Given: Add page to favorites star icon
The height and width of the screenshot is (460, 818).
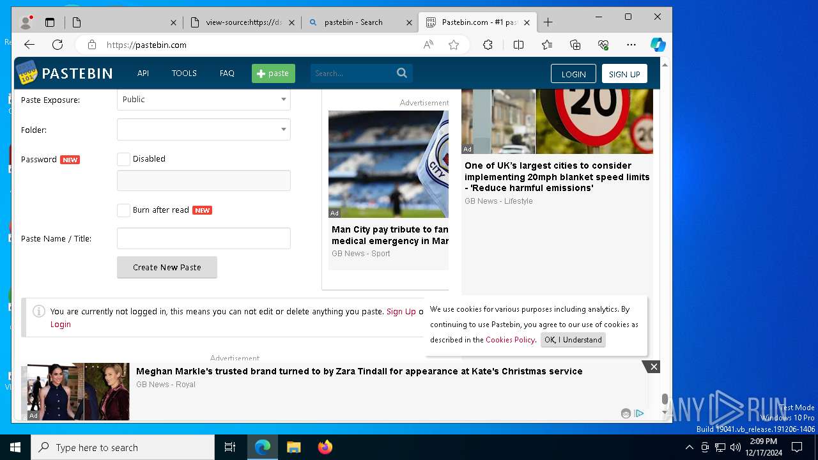Looking at the screenshot, I should click(x=454, y=45).
